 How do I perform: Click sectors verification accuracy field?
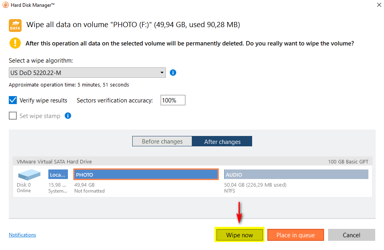click(x=173, y=100)
